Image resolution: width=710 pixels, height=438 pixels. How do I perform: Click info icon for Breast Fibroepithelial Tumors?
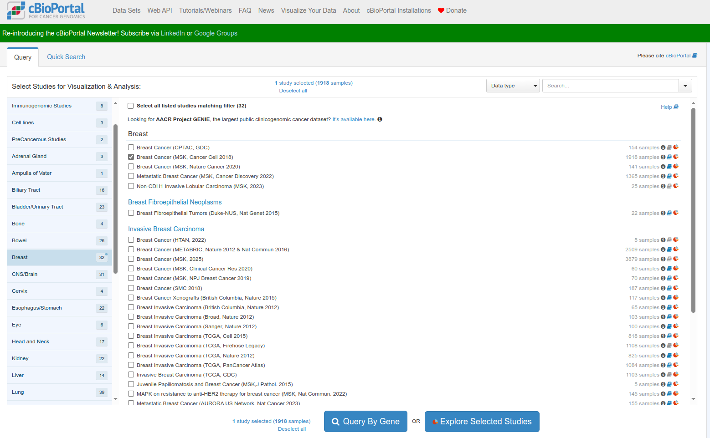pos(663,213)
